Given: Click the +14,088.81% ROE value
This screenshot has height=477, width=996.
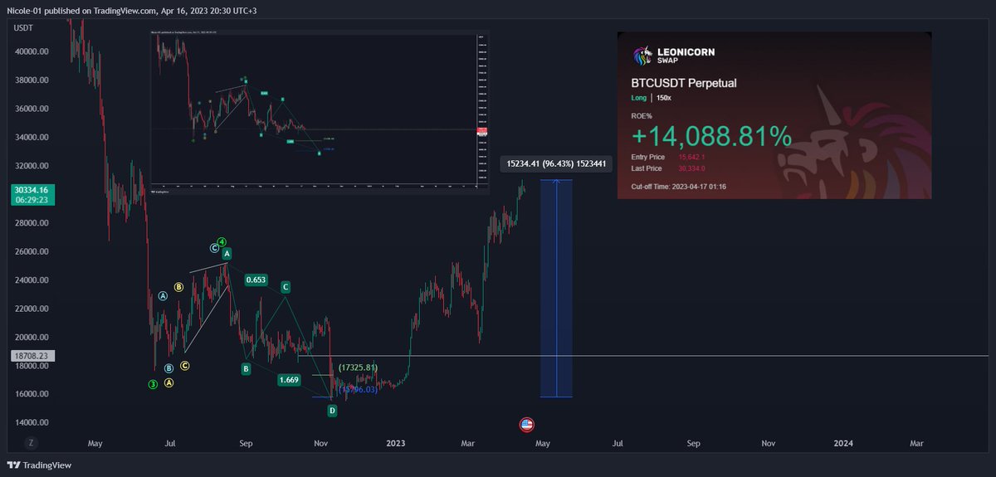Looking at the screenshot, I should (x=711, y=137).
